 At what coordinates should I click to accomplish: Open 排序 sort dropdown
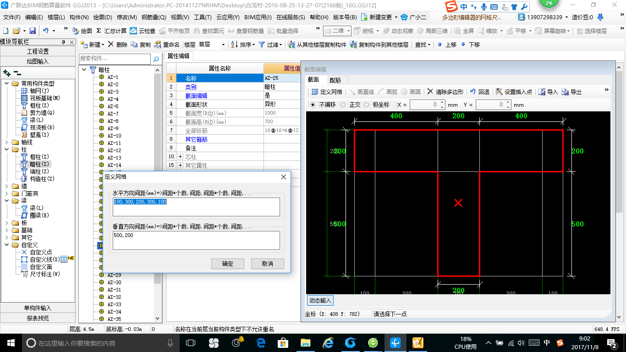coord(243,44)
